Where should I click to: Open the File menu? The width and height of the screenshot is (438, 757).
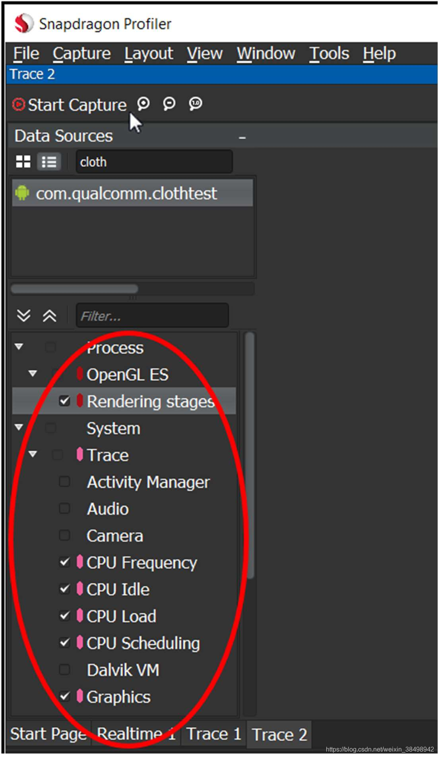click(26, 53)
